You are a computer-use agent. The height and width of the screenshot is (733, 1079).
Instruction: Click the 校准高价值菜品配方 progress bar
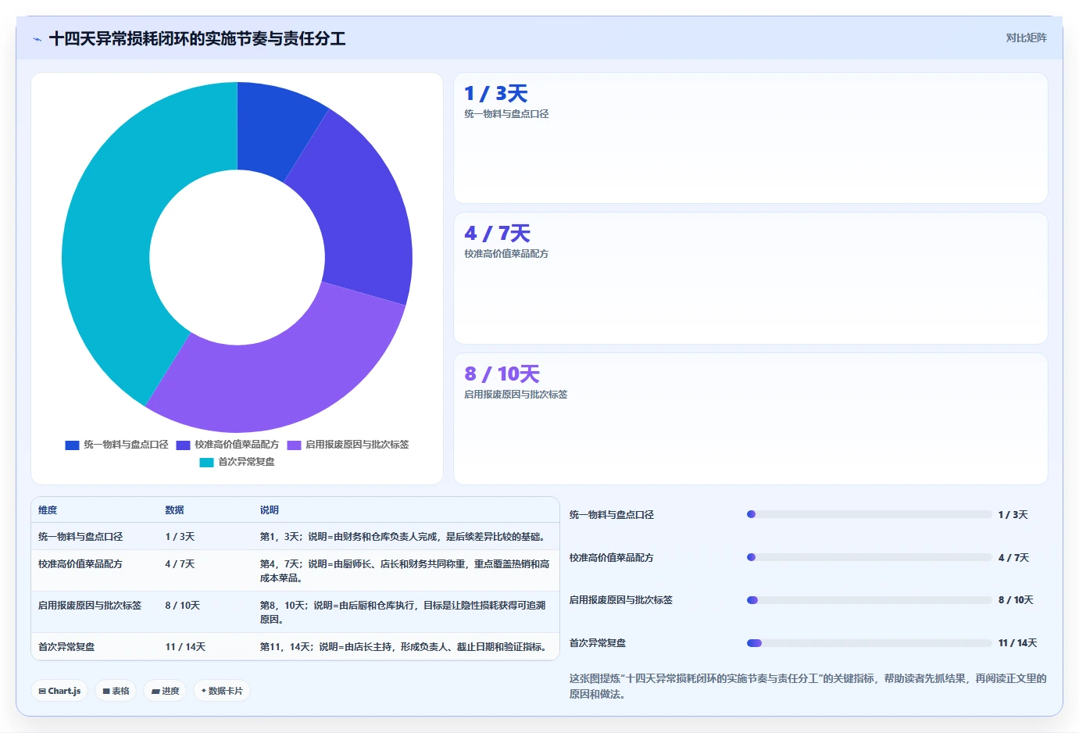point(870,557)
